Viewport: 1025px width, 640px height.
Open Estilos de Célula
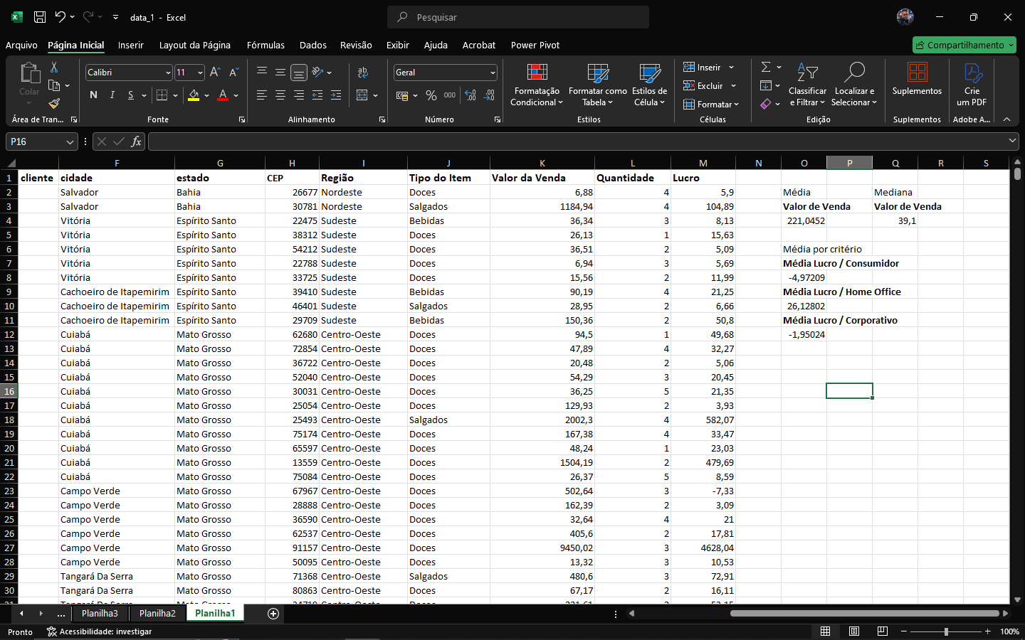(649, 84)
